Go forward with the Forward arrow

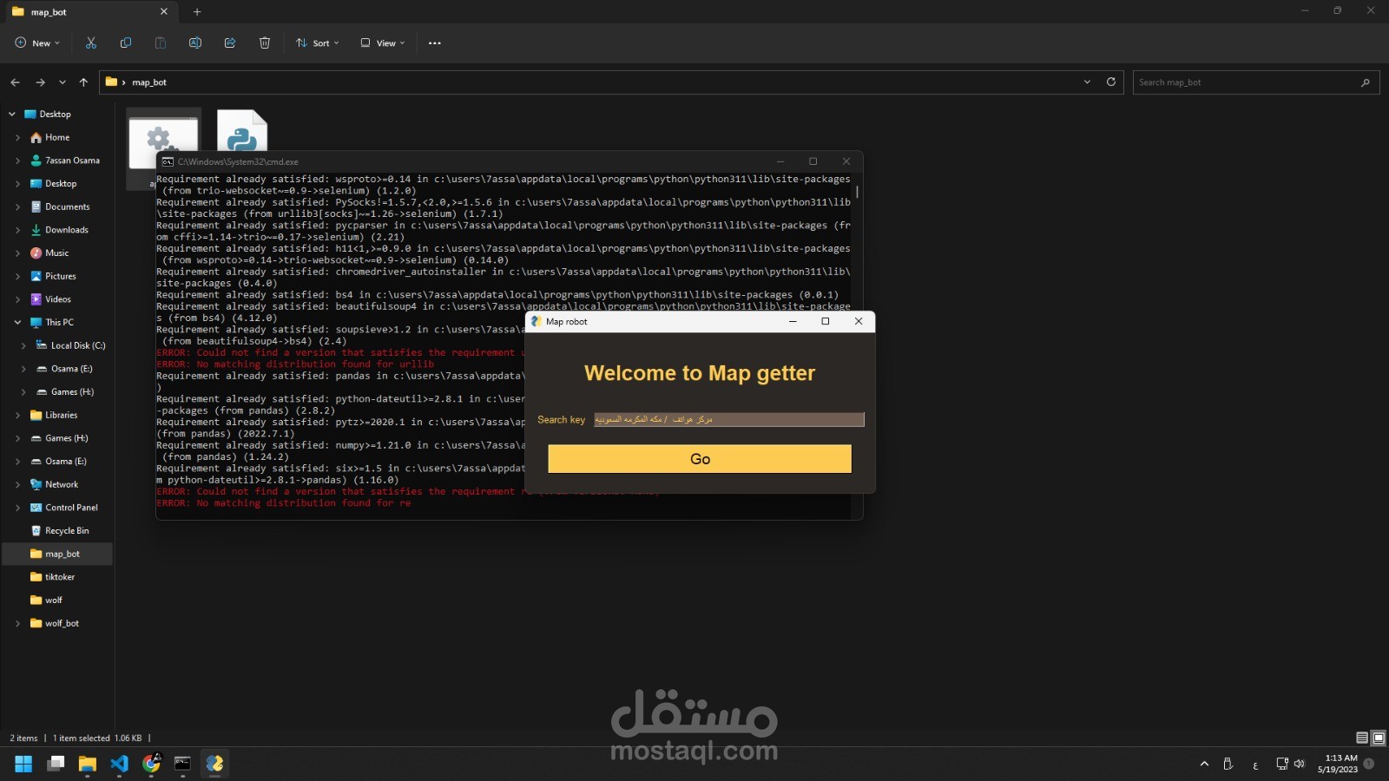coord(40,82)
